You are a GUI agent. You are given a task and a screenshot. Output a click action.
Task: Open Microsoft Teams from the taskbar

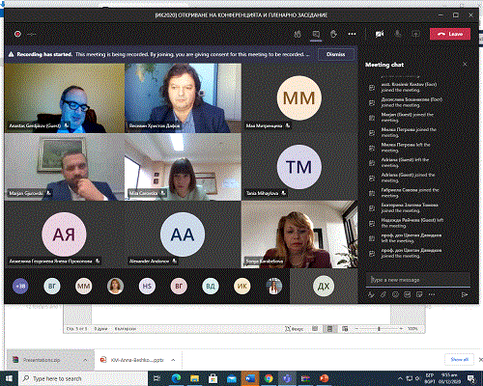click(x=287, y=378)
